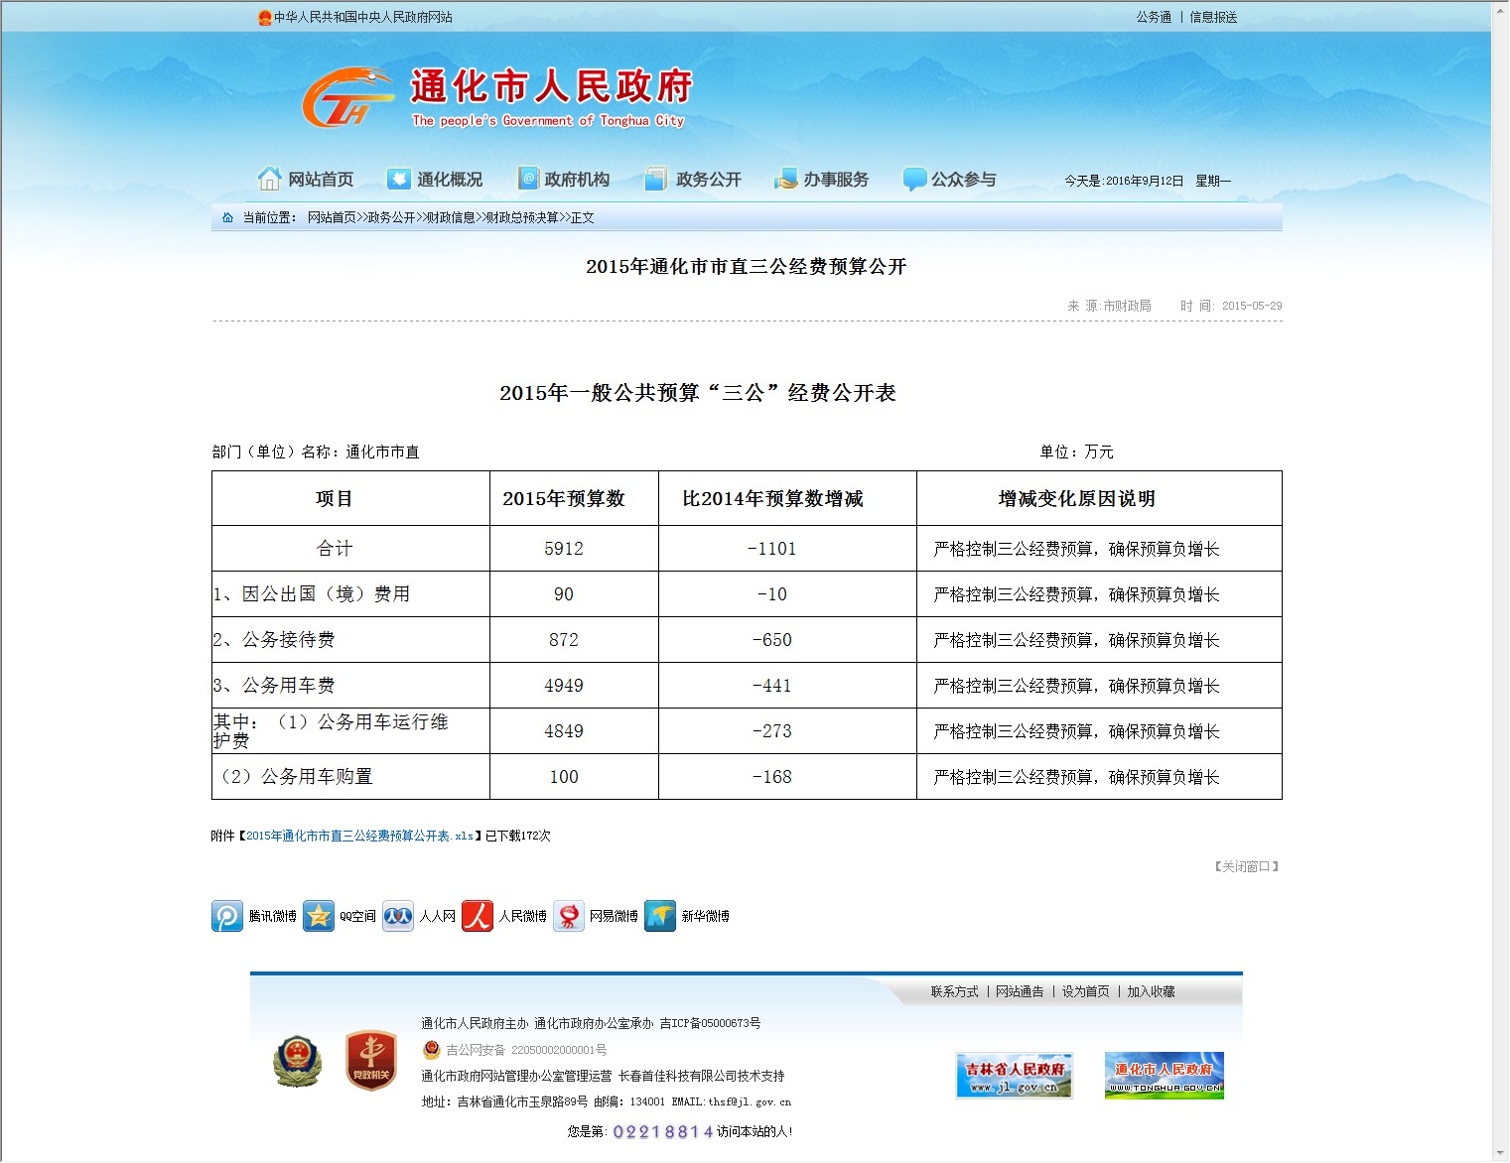Screen dimensions: 1510x1163
Task: Select 公众参与 from the nav bar
Action: click(950, 180)
